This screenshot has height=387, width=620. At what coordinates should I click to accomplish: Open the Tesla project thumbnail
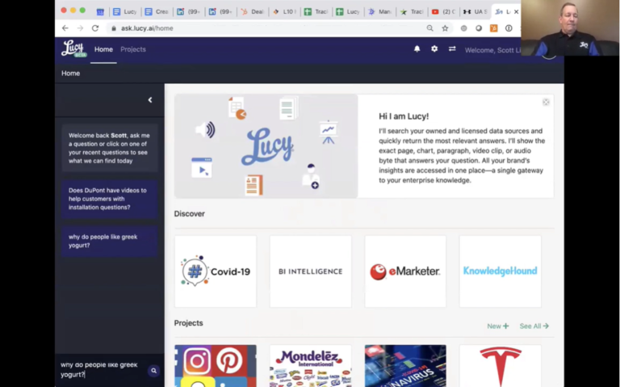(x=501, y=366)
